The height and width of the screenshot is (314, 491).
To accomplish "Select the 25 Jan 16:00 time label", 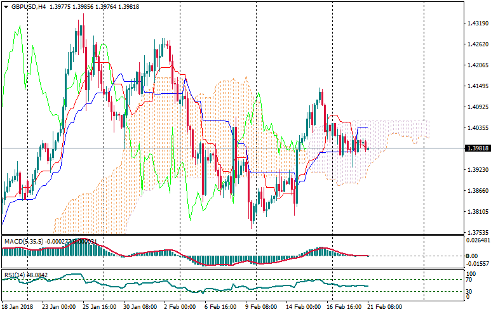I will click(x=100, y=306).
